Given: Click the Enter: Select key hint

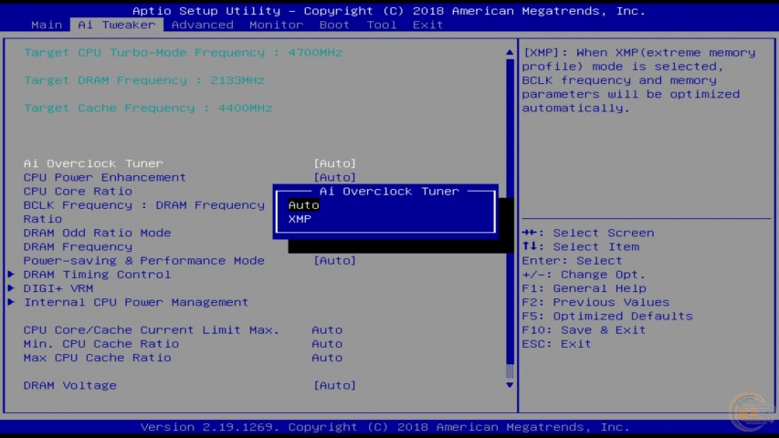Looking at the screenshot, I should pyautogui.click(x=572, y=261).
